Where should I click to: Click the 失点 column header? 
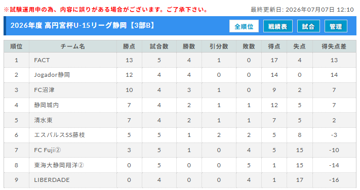pyautogui.click(x=300, y=46)
